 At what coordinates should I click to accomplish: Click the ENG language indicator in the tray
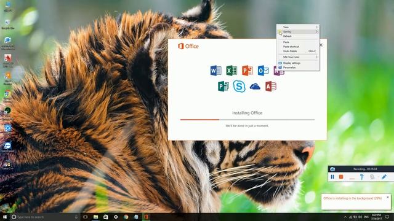click(366, 217)
